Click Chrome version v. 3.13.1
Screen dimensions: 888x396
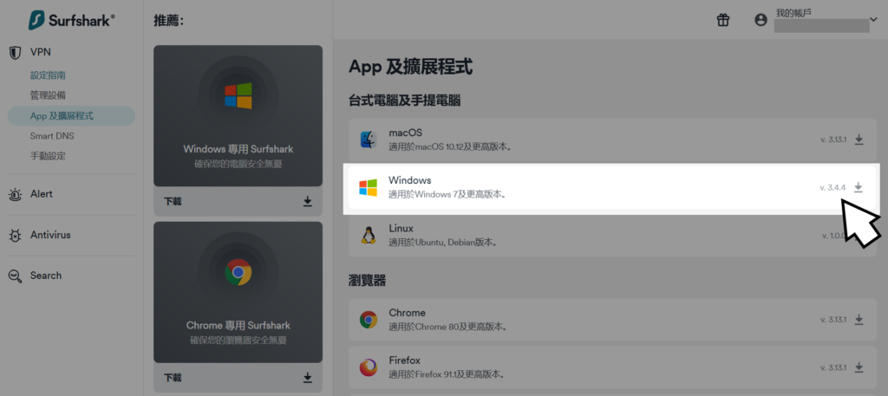coord(833,320)
